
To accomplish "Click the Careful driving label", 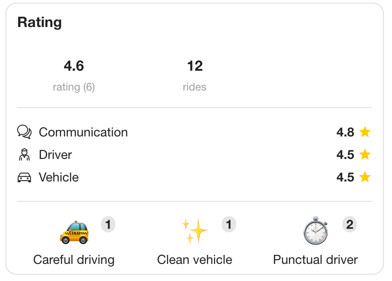I will point(74,260).
